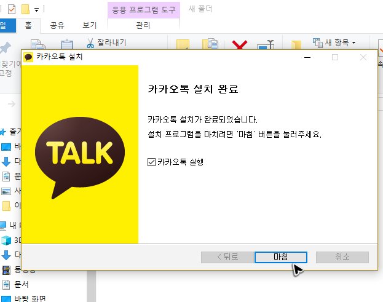383x302 pixels.
Task: Select the 내 PC computer icon in sidebar
Action: tap(3, 225)
